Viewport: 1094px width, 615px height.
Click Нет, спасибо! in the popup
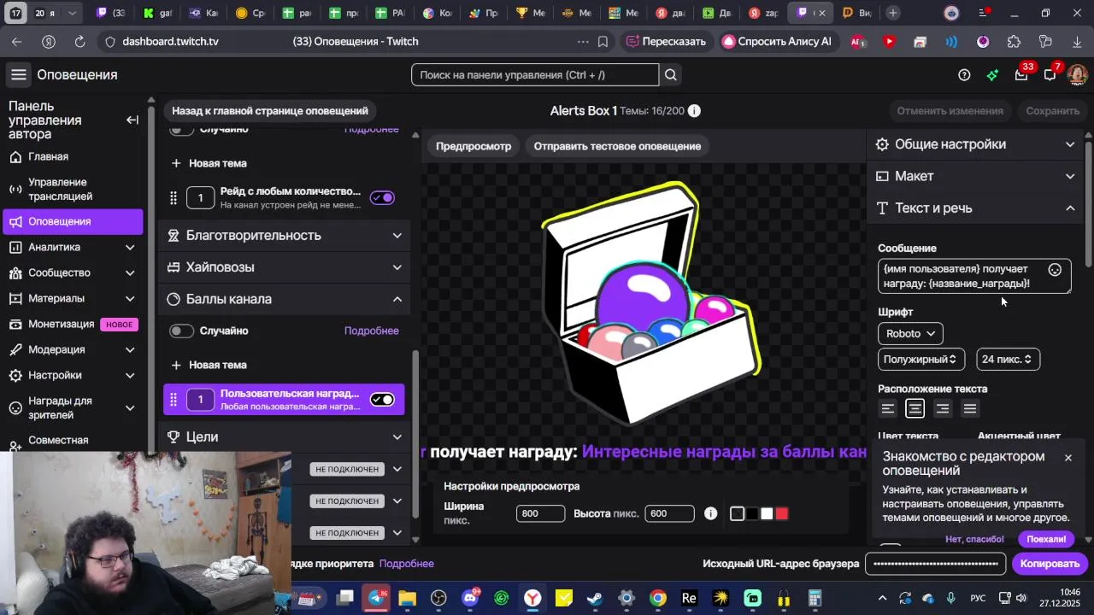coord(974,540)
